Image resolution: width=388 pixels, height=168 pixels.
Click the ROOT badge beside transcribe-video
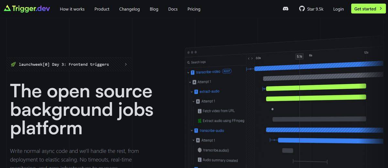pos(227,71)
